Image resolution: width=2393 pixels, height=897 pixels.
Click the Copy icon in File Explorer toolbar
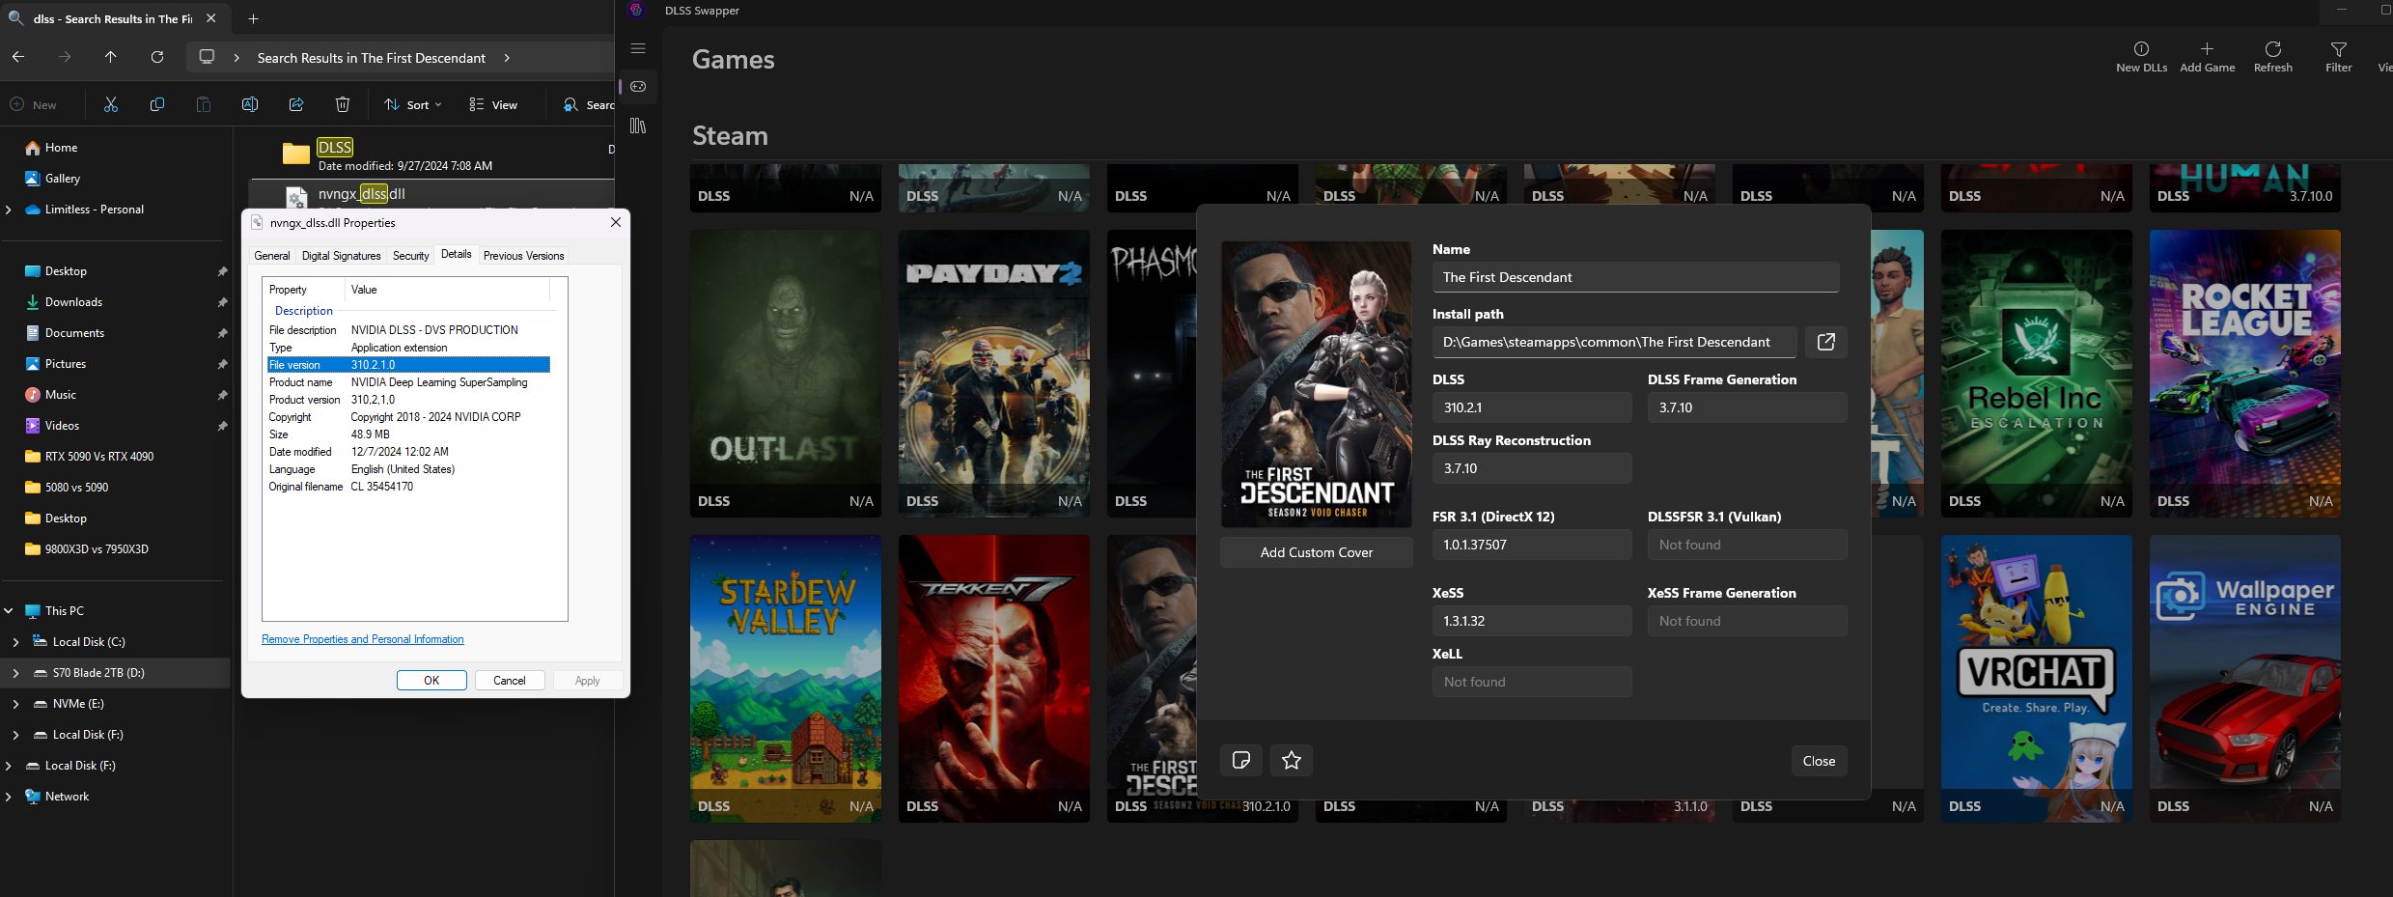[157, 104]
